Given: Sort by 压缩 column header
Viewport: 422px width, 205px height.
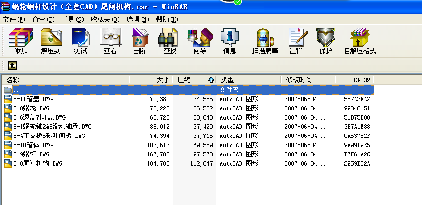Looking at the screenshot, I should click(194, 80).
